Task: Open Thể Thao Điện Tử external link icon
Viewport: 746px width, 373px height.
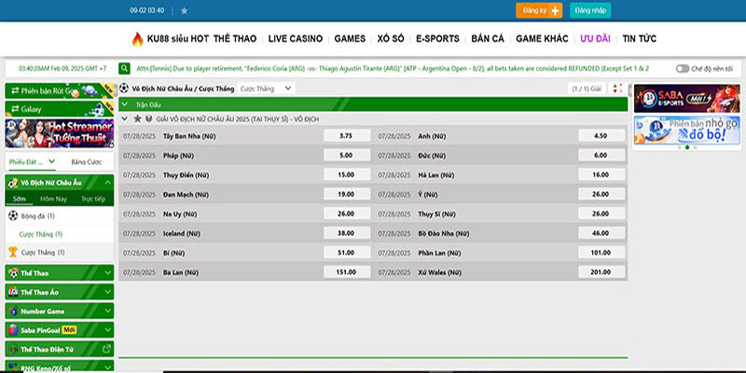Action: click(x=107, y=349)
